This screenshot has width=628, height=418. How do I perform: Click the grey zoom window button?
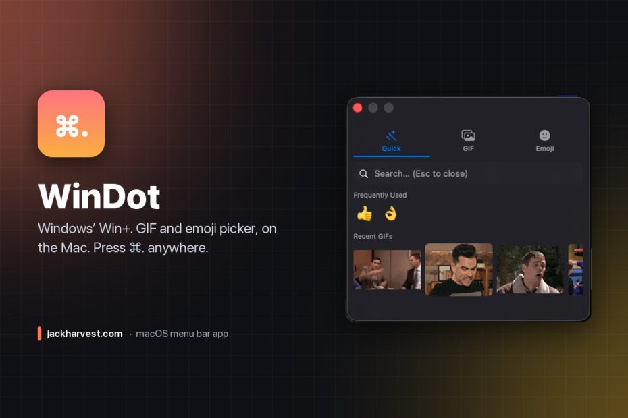tap(388, 108)
